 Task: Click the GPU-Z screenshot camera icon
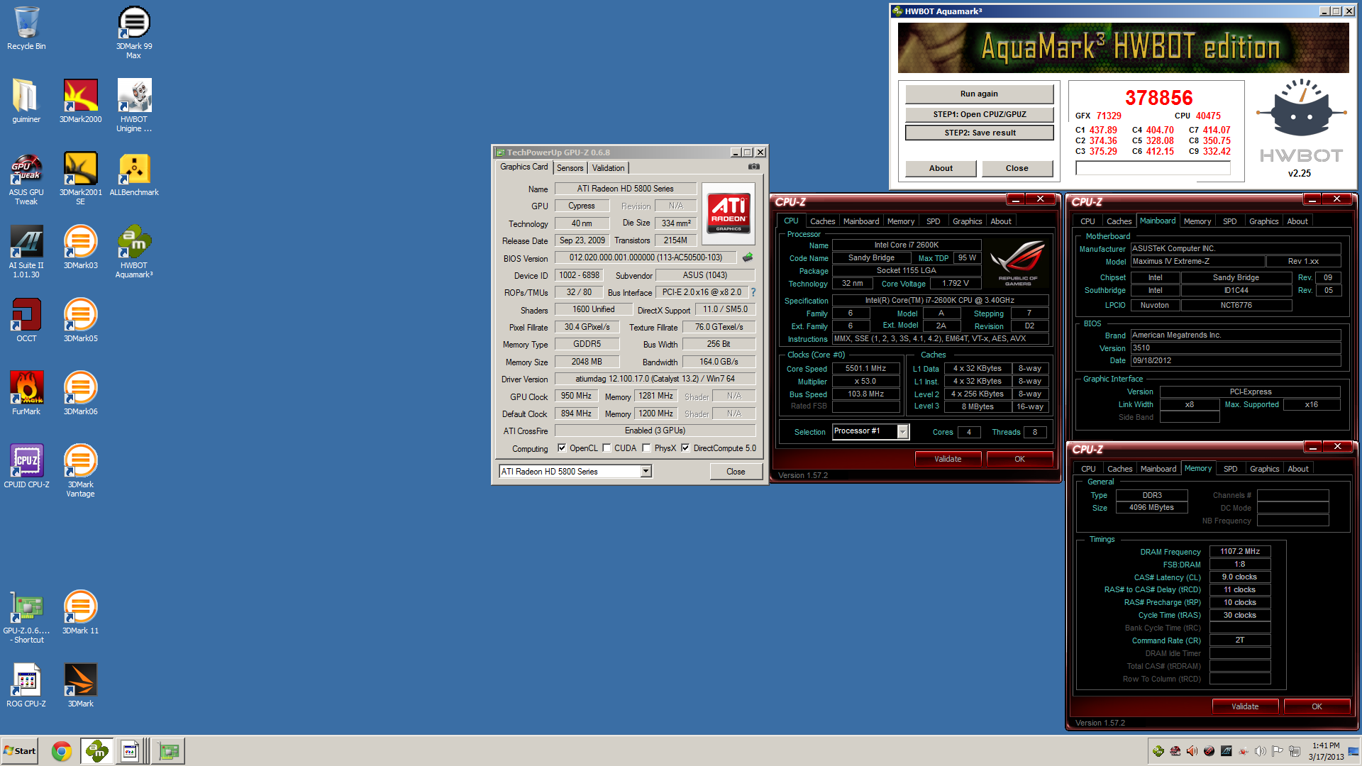[753, 167]
